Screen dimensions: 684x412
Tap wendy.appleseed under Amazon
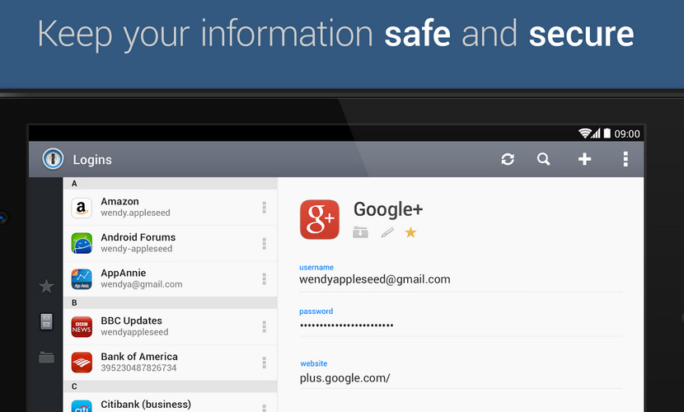coord(135,213)
